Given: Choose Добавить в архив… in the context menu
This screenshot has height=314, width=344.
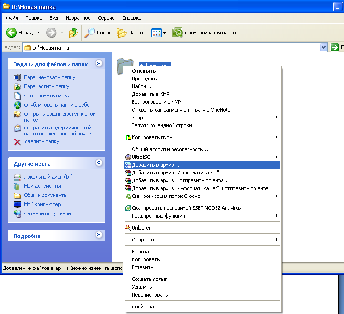Looking at the screenshot, I should [202, 165].
